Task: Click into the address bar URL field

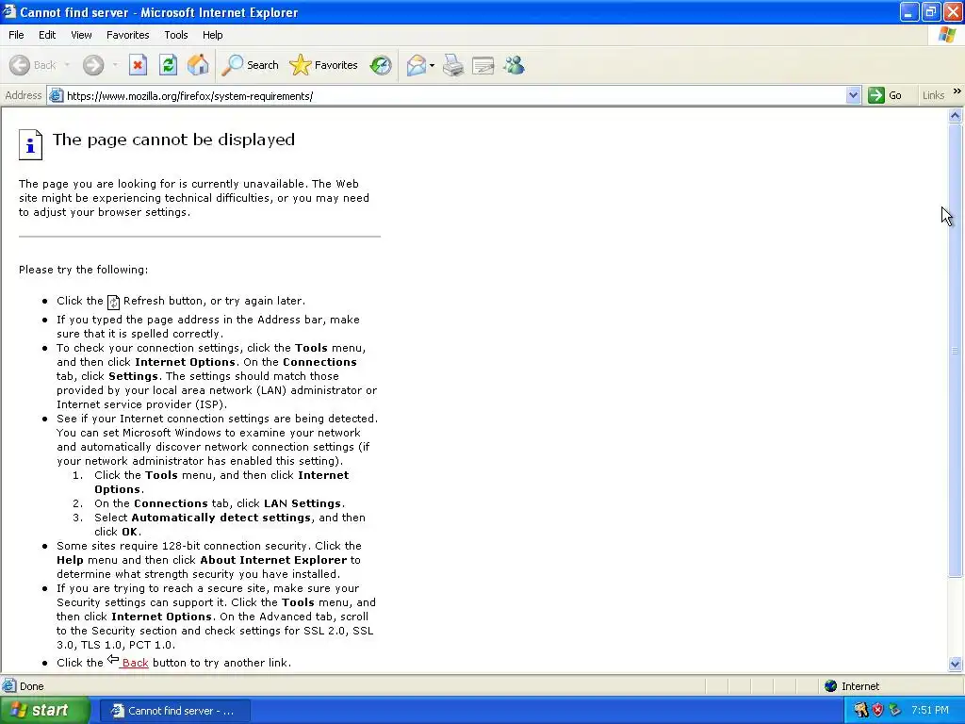Action: 455,96
